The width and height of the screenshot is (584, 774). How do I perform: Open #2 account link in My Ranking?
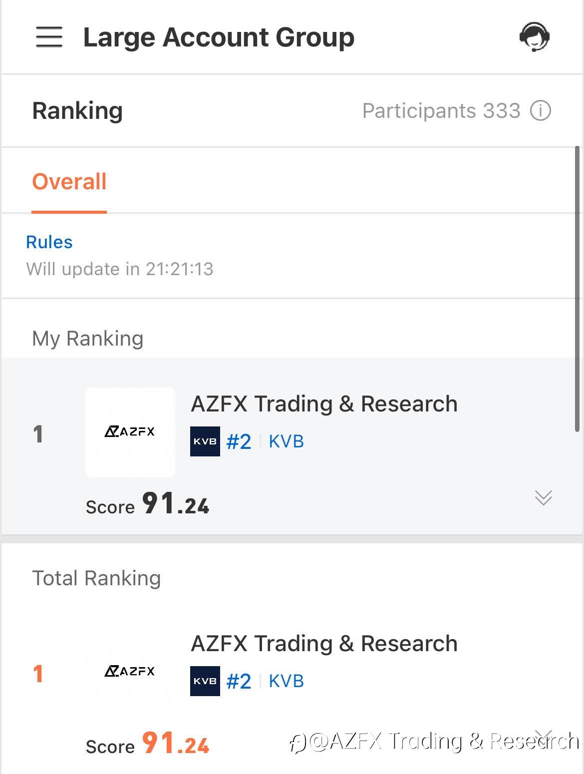point(239,442)
